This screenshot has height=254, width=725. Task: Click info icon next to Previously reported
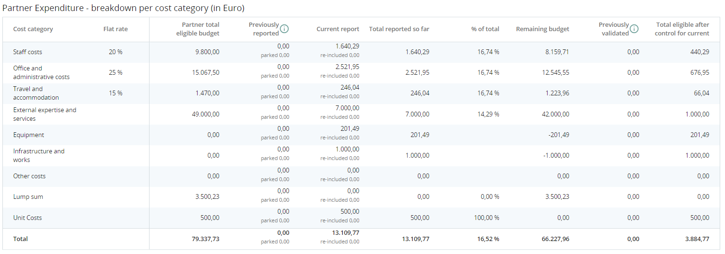pos(284,29)
